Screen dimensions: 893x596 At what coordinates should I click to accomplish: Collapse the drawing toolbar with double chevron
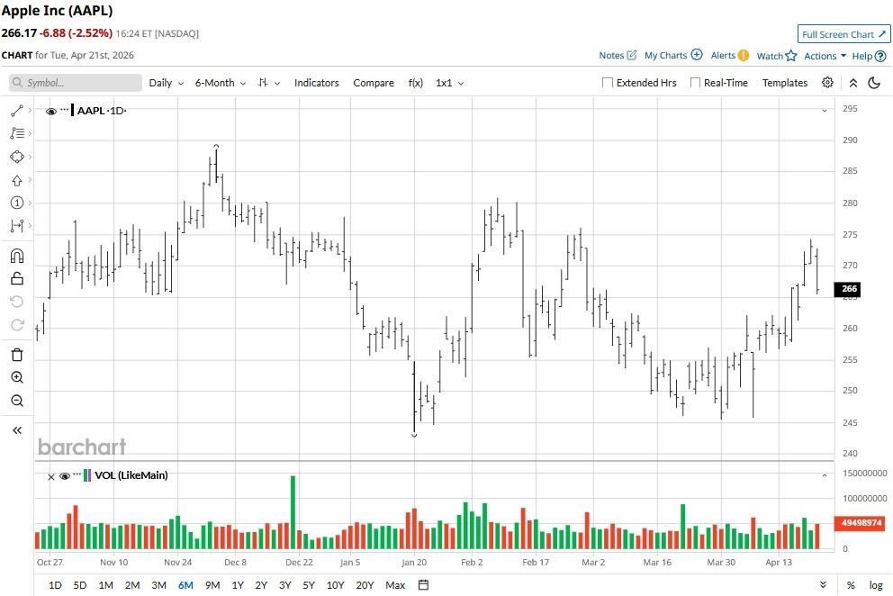click(x=16, y=430)
